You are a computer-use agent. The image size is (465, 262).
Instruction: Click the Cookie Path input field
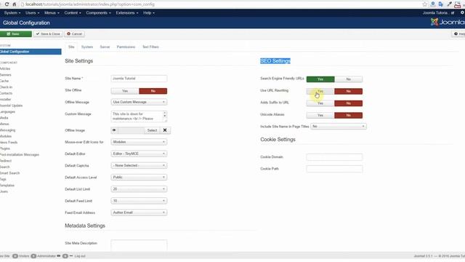pos(334,169)
